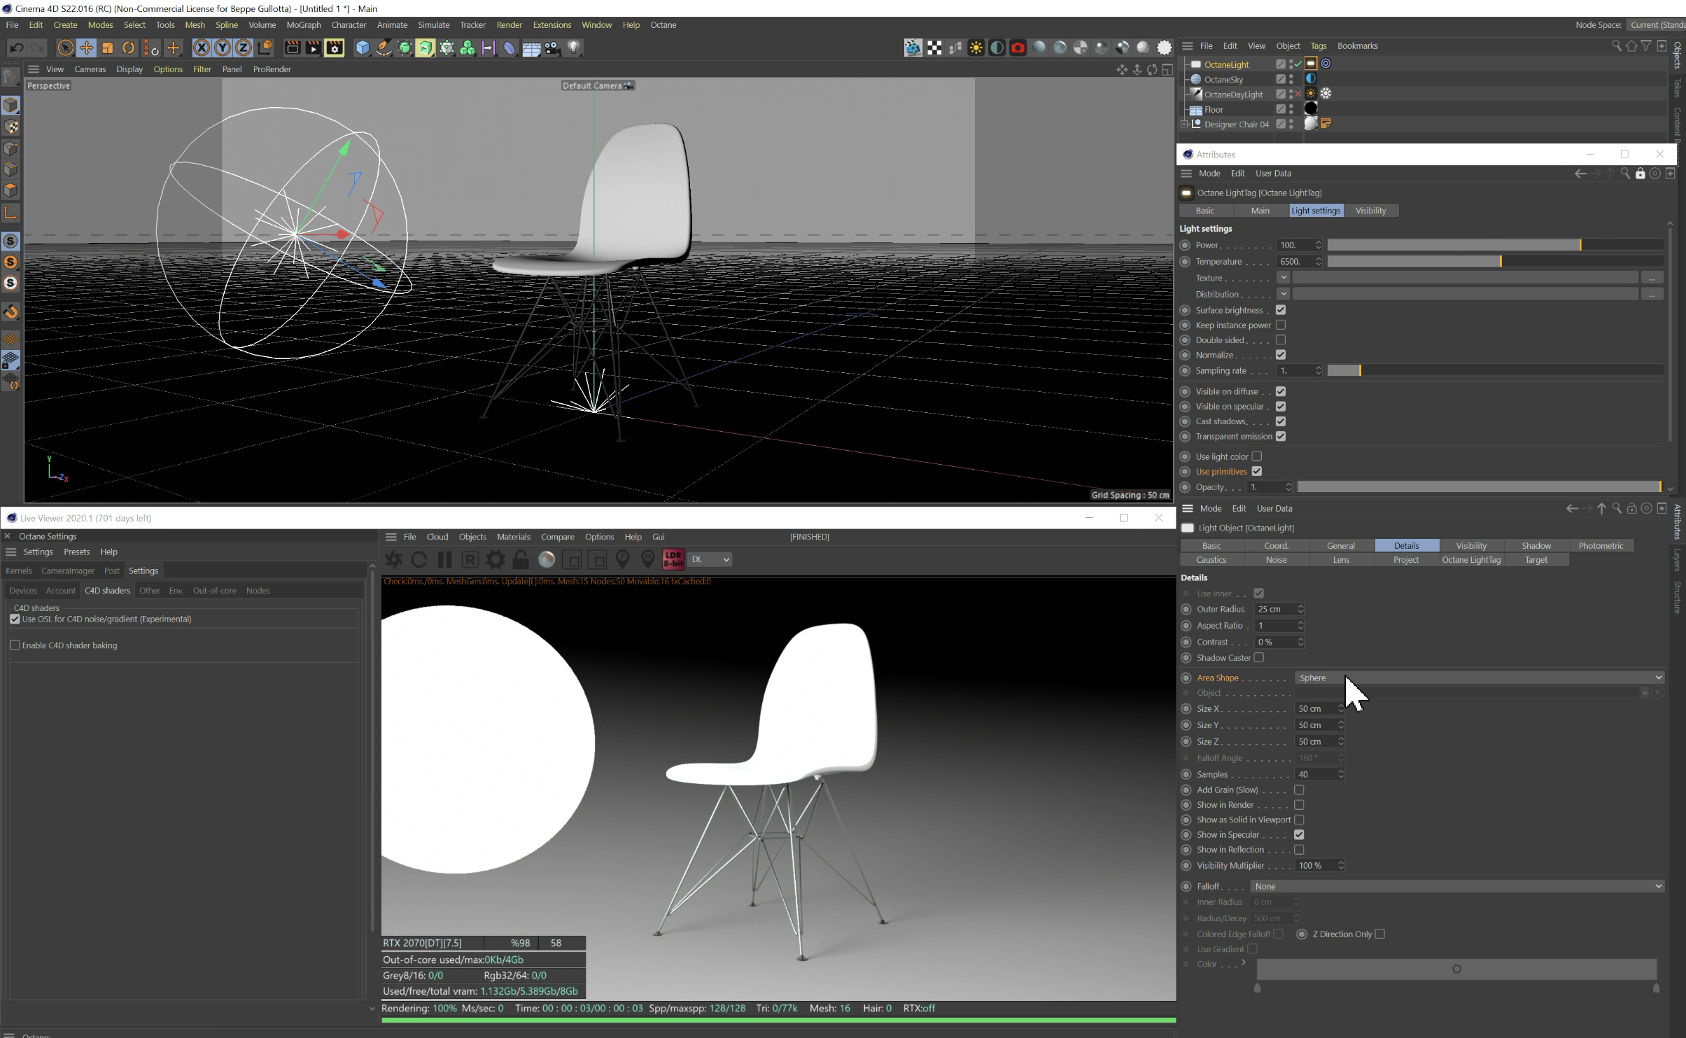1686x1038 pixels.
Task: Toggle Enable C4D shader baking checkbox
Action: click(x=15, y=645)
